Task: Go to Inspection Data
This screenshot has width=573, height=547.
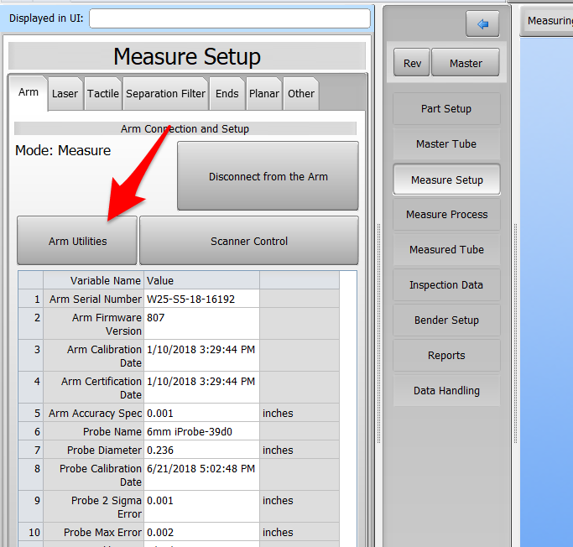Action: [446, 285]
